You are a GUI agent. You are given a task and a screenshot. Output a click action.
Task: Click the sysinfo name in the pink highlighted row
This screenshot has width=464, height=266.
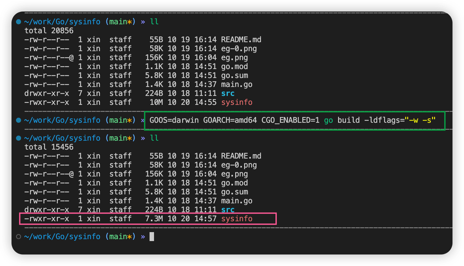pos(236,219)
